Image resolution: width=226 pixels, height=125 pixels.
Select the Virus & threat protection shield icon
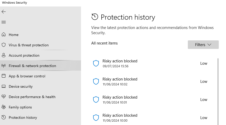tap(4, 45)
